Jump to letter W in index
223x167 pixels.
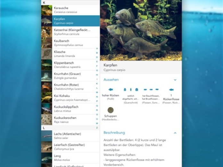click(97, 123)
